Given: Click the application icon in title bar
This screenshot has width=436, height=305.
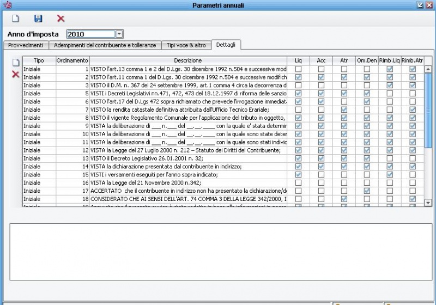Looking at the screenshot, I should (x=8, y=5).
